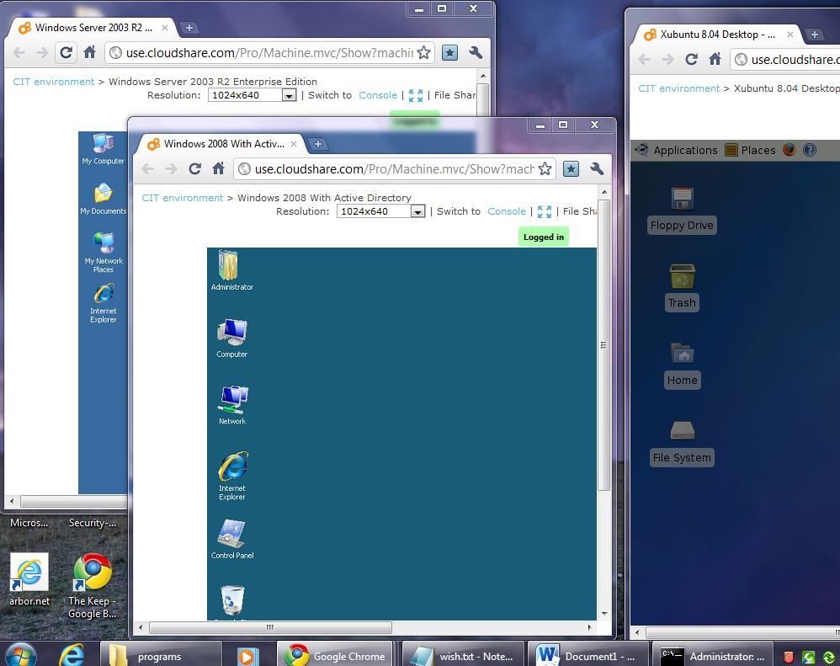Click address bar in Server 2003 Chrome window
The height and width of the screenshot is (666, 840).
point(269,52)
